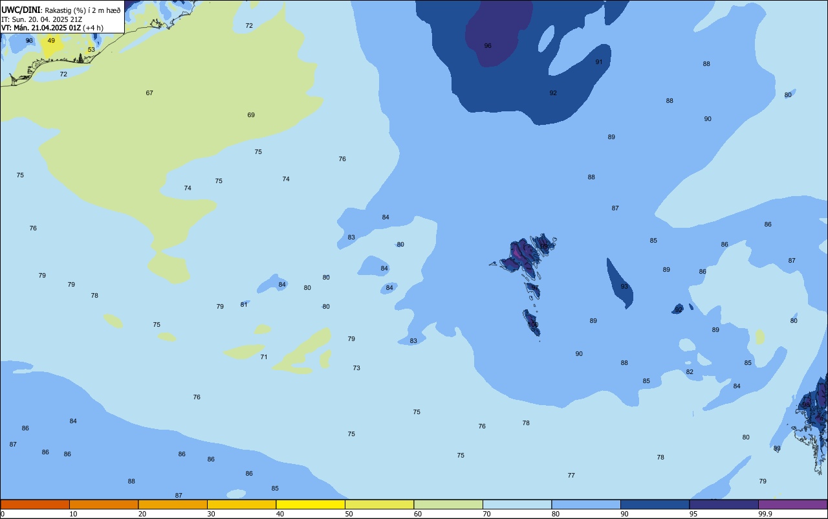828x519 pixels.
Task: Select the 10–20 orange legend swatch
Action: (x=103, y=504)
